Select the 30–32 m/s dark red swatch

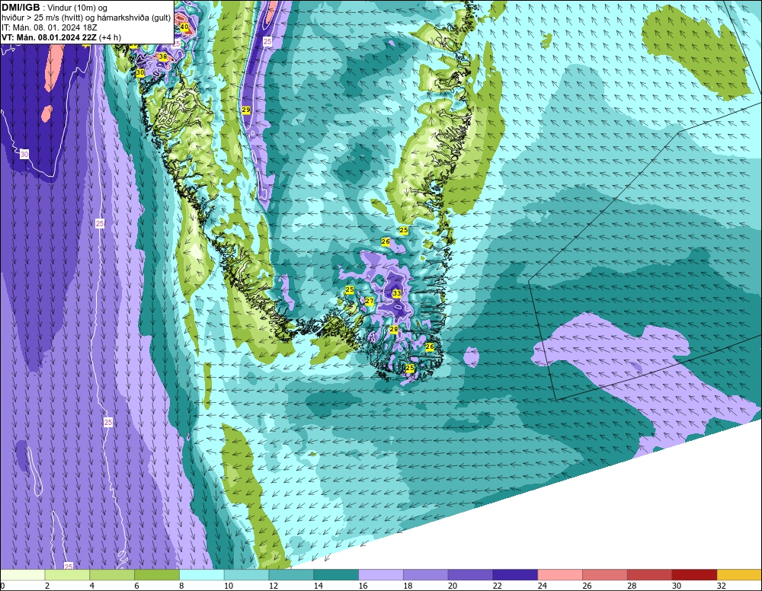click(x=694, y=575)
